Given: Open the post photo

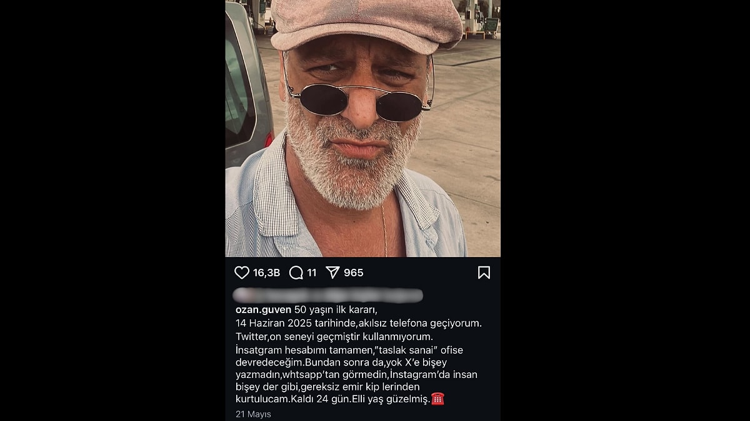Looking at the screenshot, I should coord(362,128).
